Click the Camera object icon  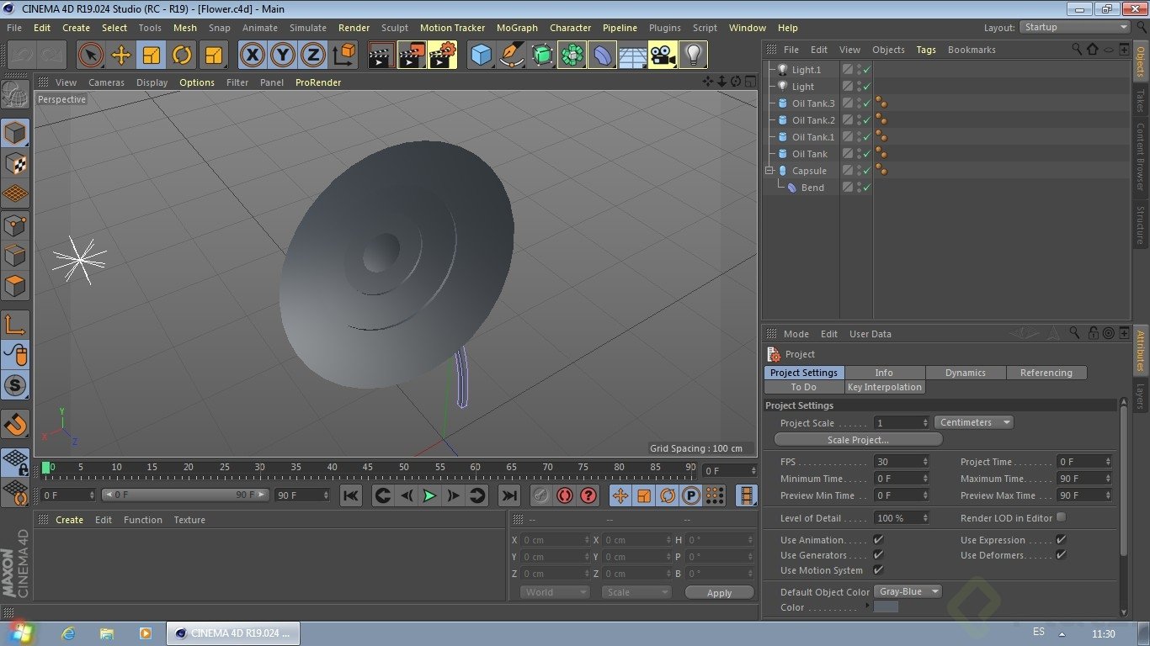coord(663,56)
